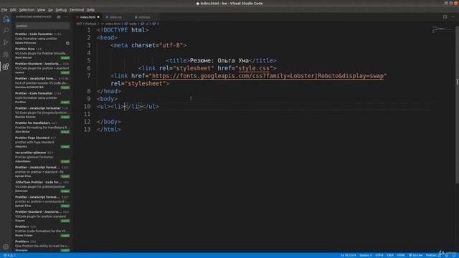Click the line and column position indicator
This screenshot has width=459, height=258.
click(348, 255)
